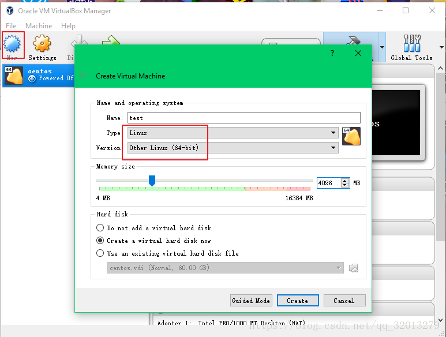
Task: Close the Create Virtual Machine dialog
Action: (358, 53)
